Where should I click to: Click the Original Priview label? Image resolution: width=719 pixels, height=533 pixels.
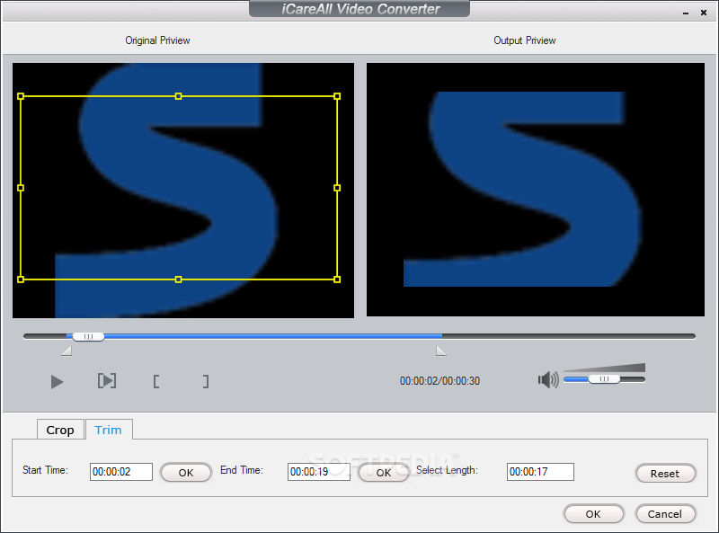[157, 40]
